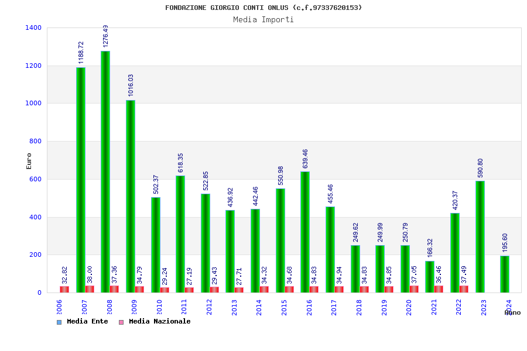Image resolution: width=527 pixels, height=351 pixels.
Task: Click the green bar labeled 522.85
Action: 206,243
